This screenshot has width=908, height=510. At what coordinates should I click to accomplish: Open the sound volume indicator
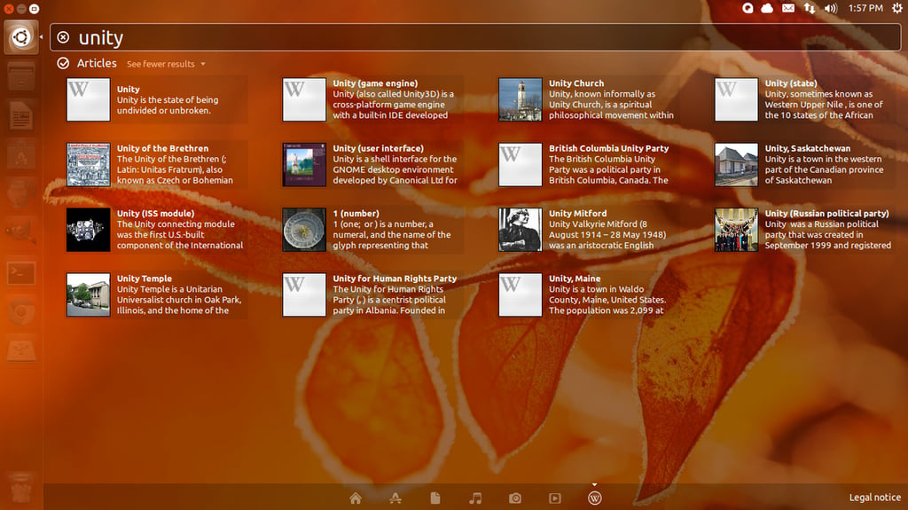pos(830,8)
